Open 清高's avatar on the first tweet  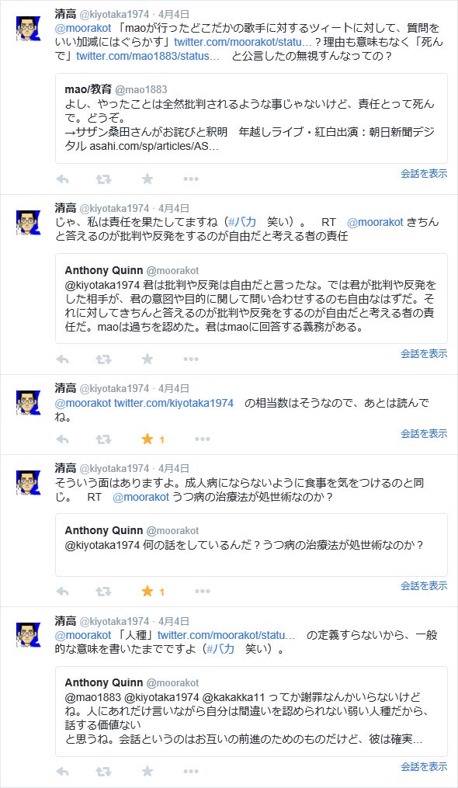pyautogui.click(x=28, y=29)
